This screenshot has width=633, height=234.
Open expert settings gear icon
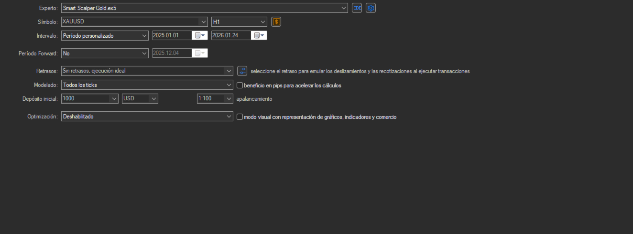click(x=371, y=8)
